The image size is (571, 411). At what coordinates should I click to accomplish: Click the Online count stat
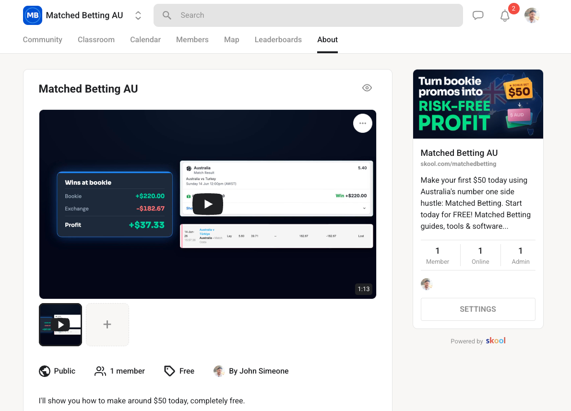[x=480, y=256]
